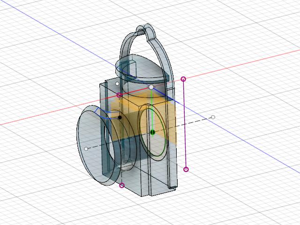Click the small white point on the body's top corner

[117, 83]
